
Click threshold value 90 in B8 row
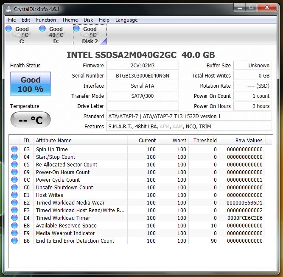click(214, 241)
